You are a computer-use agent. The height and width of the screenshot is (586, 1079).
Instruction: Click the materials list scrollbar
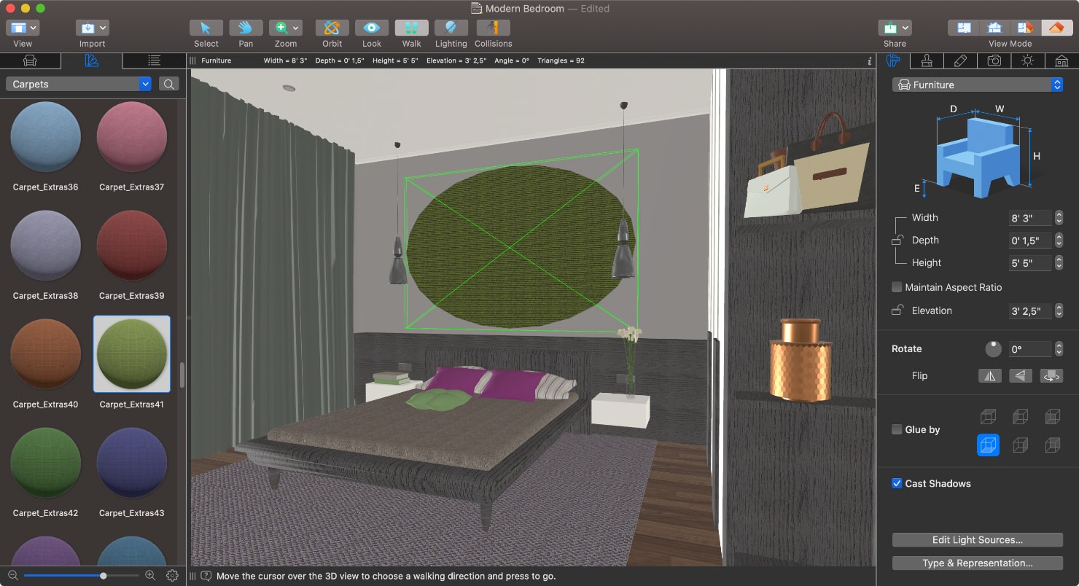pos(182,375)
